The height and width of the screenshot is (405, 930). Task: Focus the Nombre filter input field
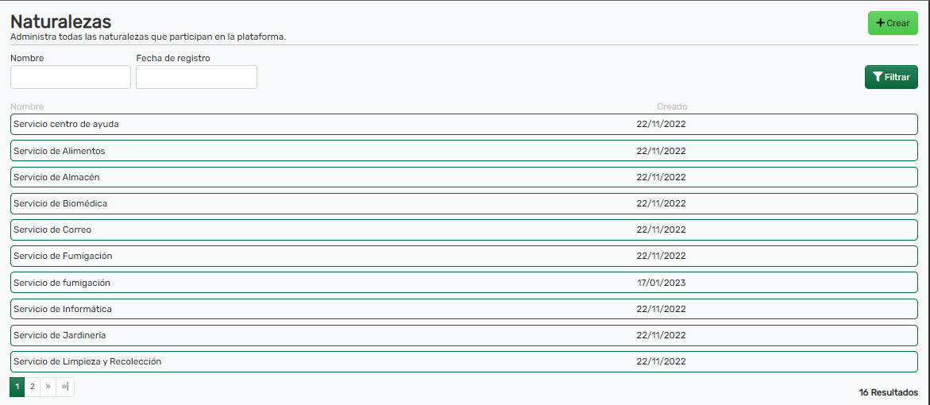tap(71, 77)
